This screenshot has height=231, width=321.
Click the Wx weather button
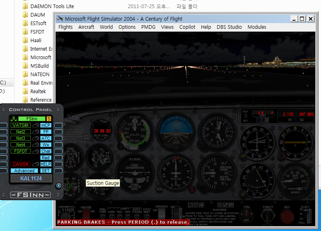click(45, 145)
